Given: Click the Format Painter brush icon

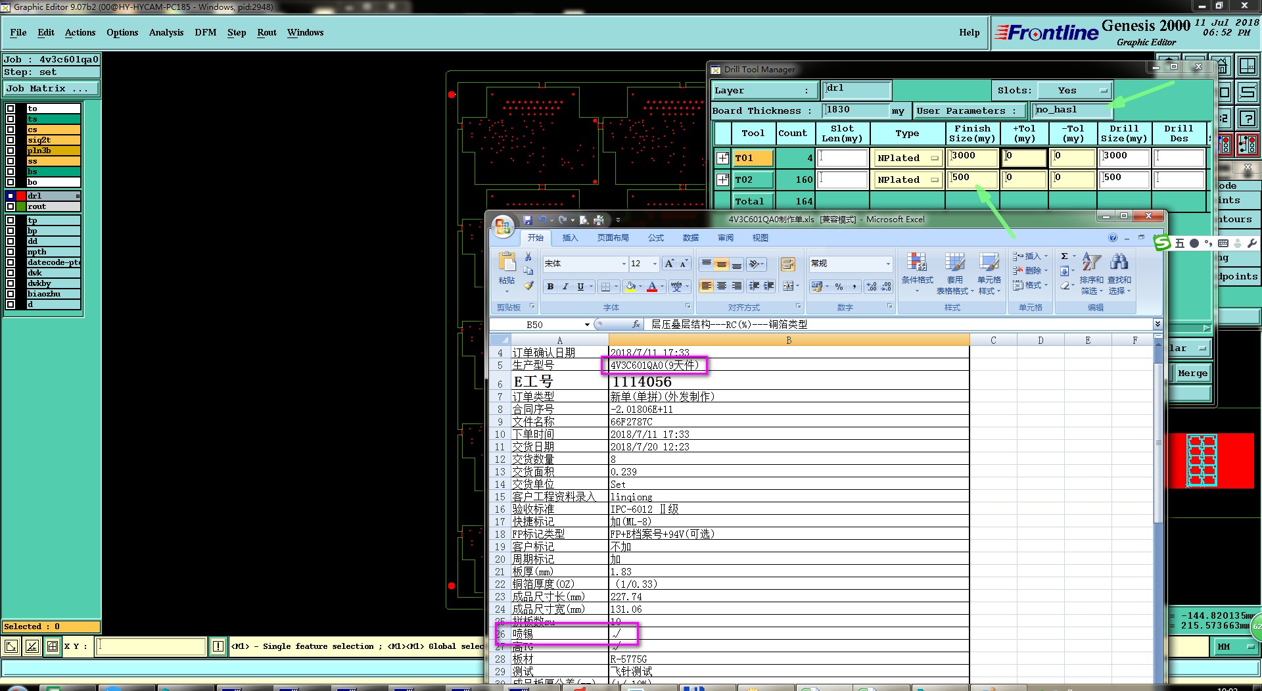Looking at the screenshot, I should click(x=528, y=285).
